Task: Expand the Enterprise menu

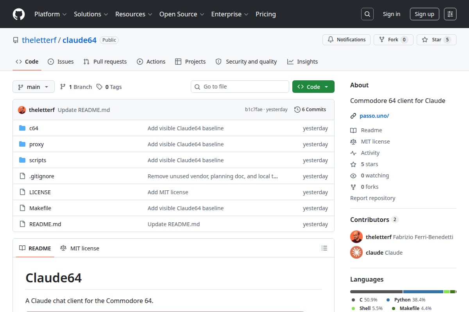Action: point(230,14)
